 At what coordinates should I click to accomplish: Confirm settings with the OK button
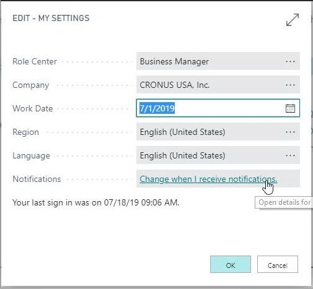pos(231,264)
